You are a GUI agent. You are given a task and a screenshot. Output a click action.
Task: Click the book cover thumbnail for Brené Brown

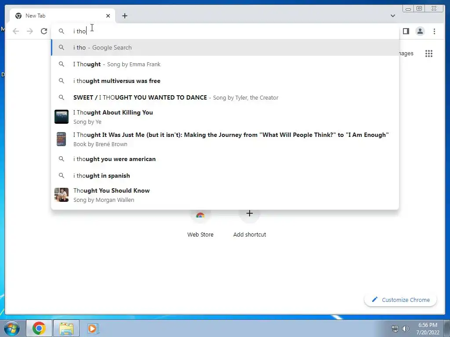click(x=61, y=139)
